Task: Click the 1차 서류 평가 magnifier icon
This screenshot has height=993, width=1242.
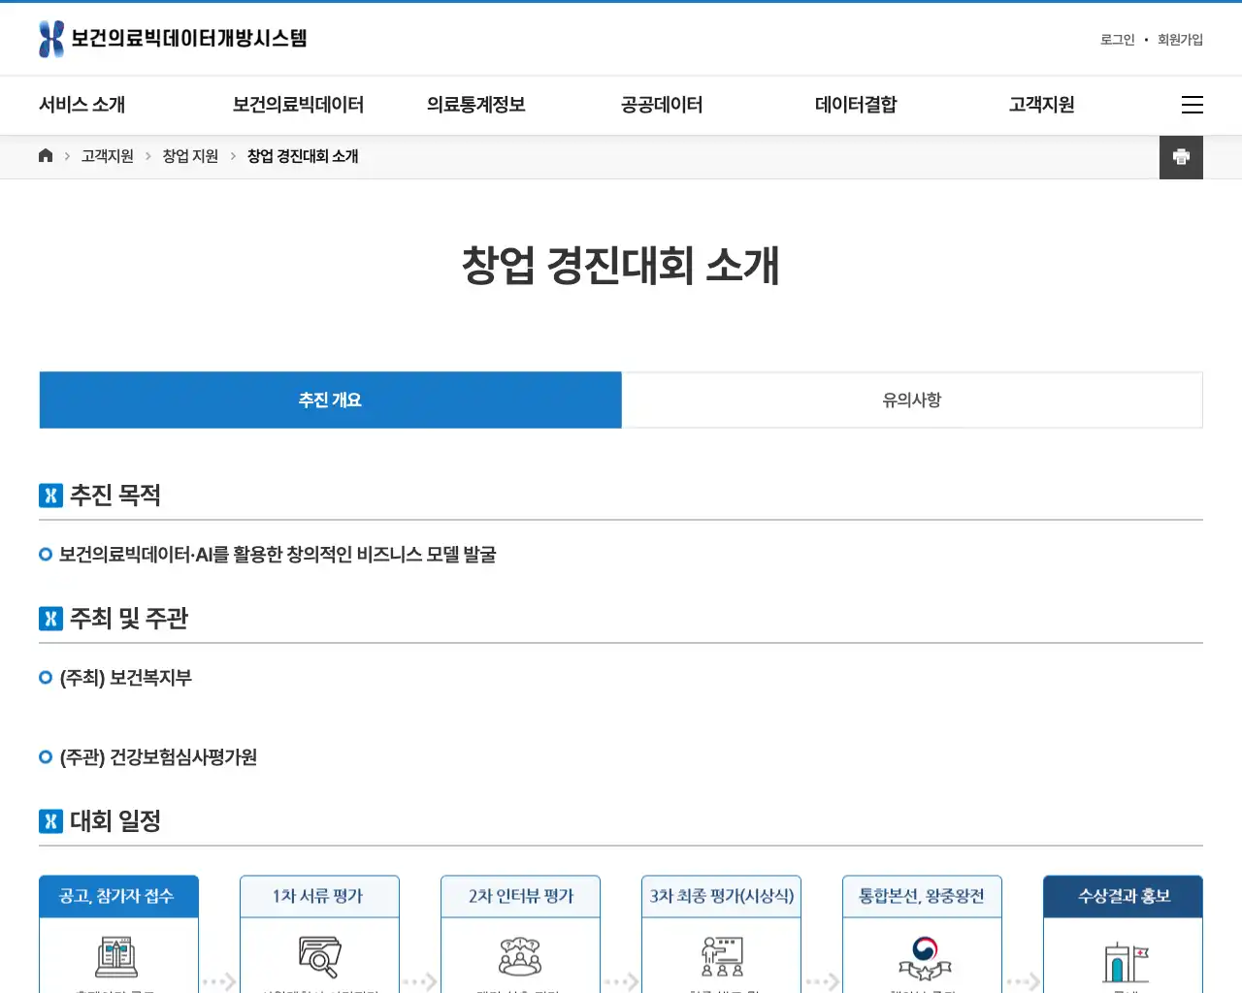Action: (x=319, y=956)
